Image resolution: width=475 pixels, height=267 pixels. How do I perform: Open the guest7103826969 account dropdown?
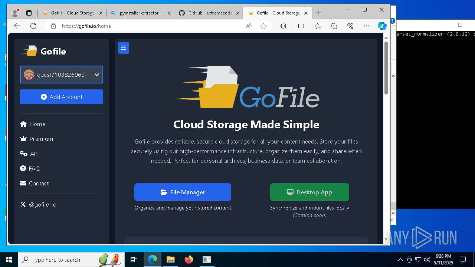(62, 75)
